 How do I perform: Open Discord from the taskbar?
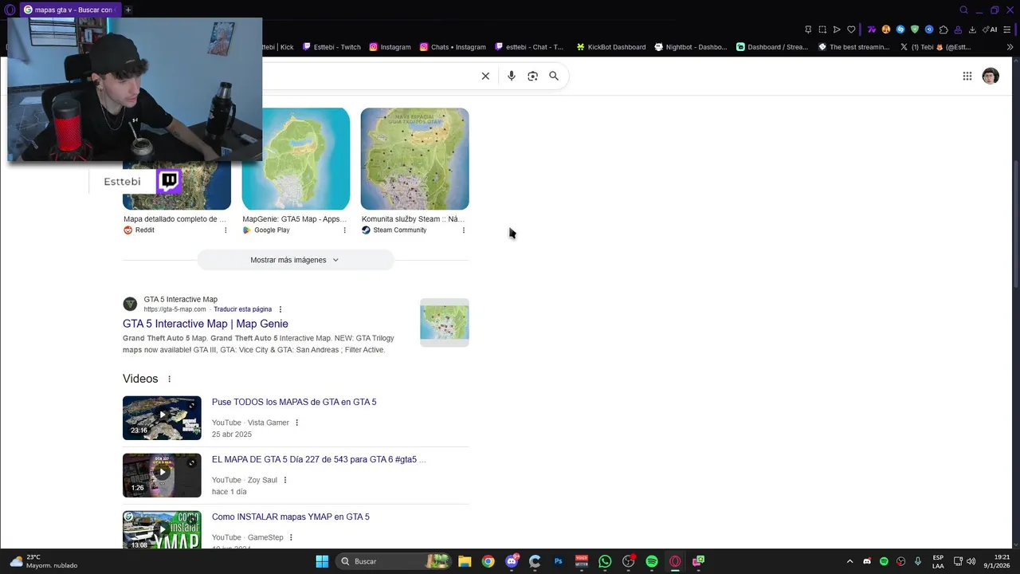click(x=512, y=561)
